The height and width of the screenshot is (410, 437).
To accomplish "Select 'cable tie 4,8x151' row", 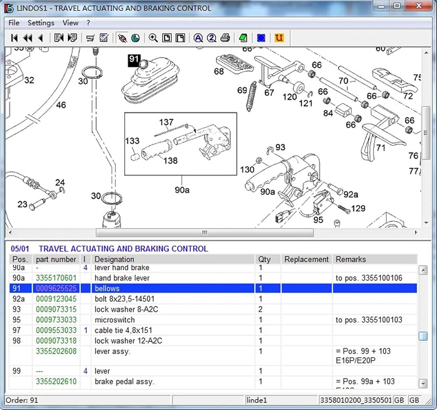I will [213, 330].
